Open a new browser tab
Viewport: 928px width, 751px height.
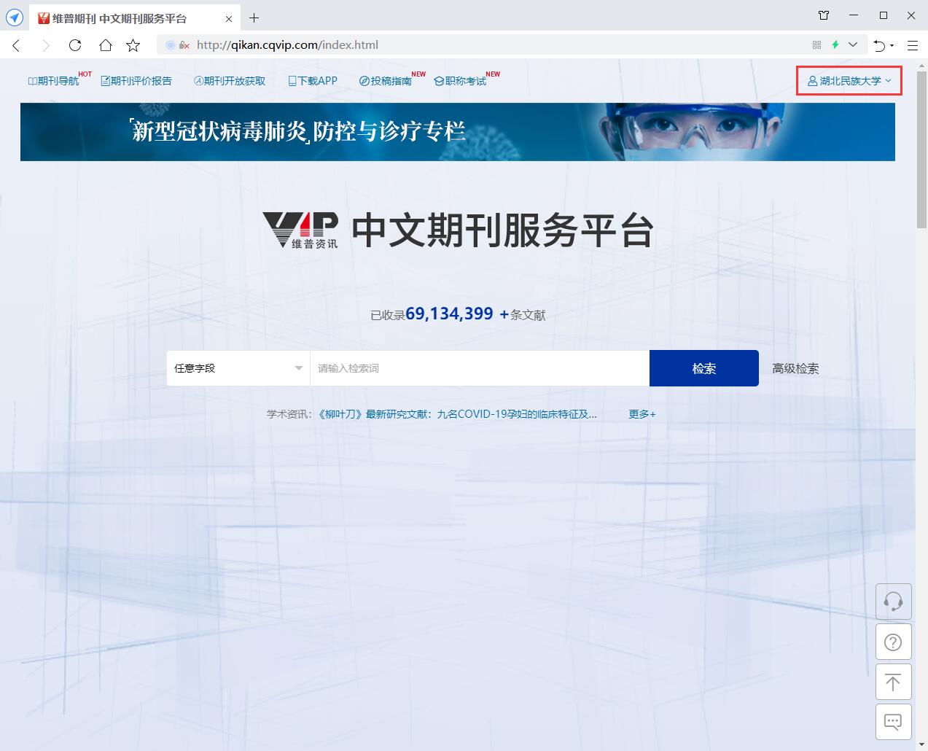254,18
